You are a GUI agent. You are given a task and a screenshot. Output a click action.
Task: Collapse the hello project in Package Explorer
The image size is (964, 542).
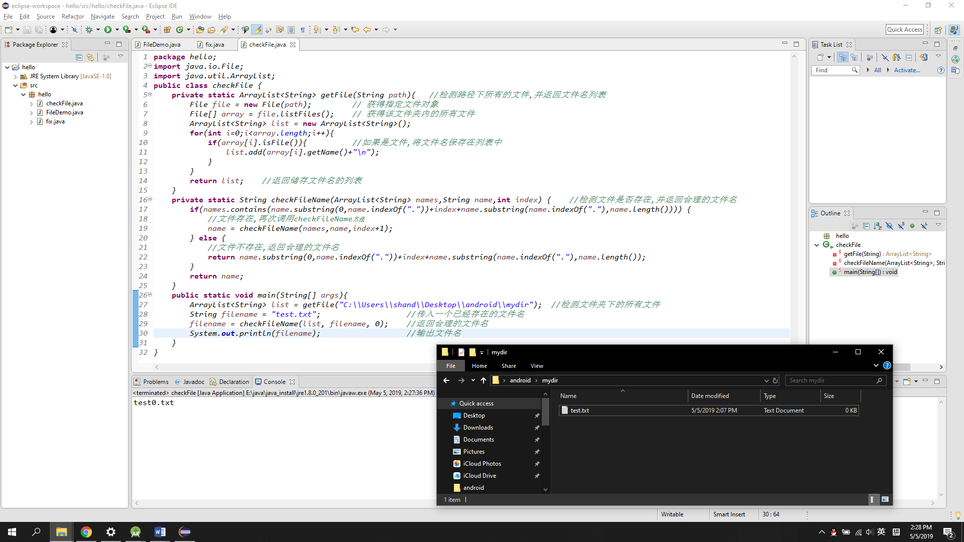[x=7, y=67]
